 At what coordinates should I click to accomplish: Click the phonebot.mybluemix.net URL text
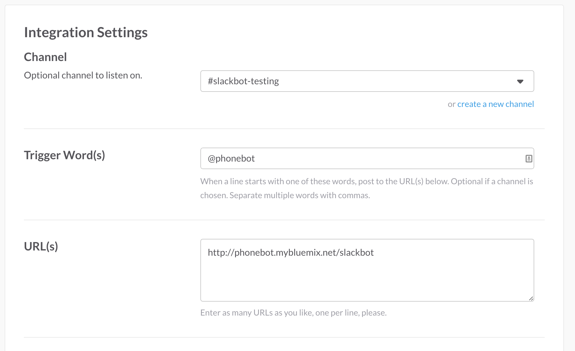(290, 252)
